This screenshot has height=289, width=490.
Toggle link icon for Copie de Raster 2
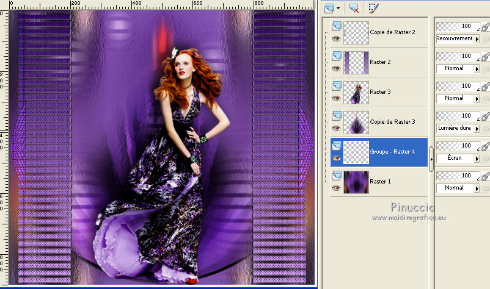tap(485, 27)
